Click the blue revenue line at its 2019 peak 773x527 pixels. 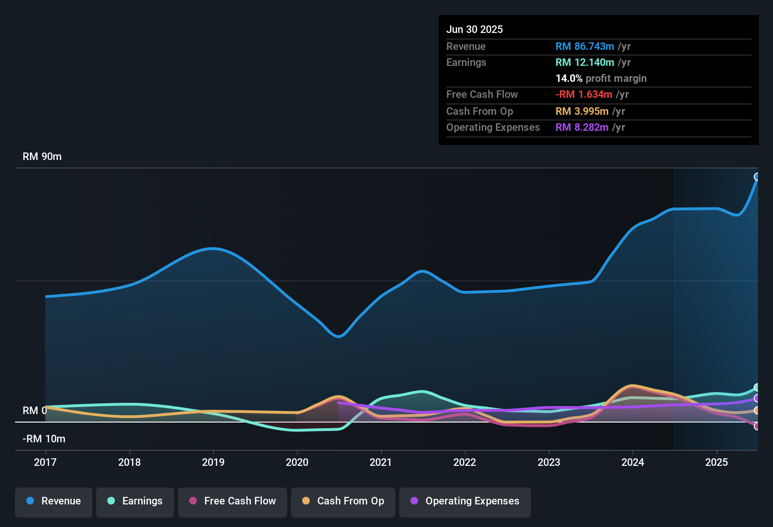point(212,248)
